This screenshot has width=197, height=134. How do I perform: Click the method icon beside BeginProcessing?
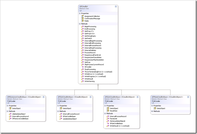pos(82,27)
